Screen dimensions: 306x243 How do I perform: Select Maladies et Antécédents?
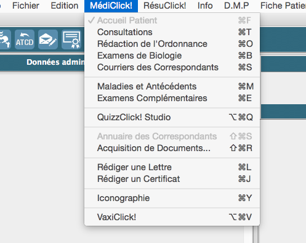pyautogui.click(x=172, y=86)
